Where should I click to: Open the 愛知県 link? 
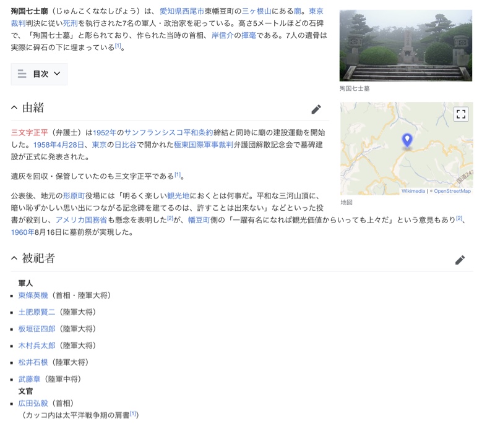[x=171, y=11]
